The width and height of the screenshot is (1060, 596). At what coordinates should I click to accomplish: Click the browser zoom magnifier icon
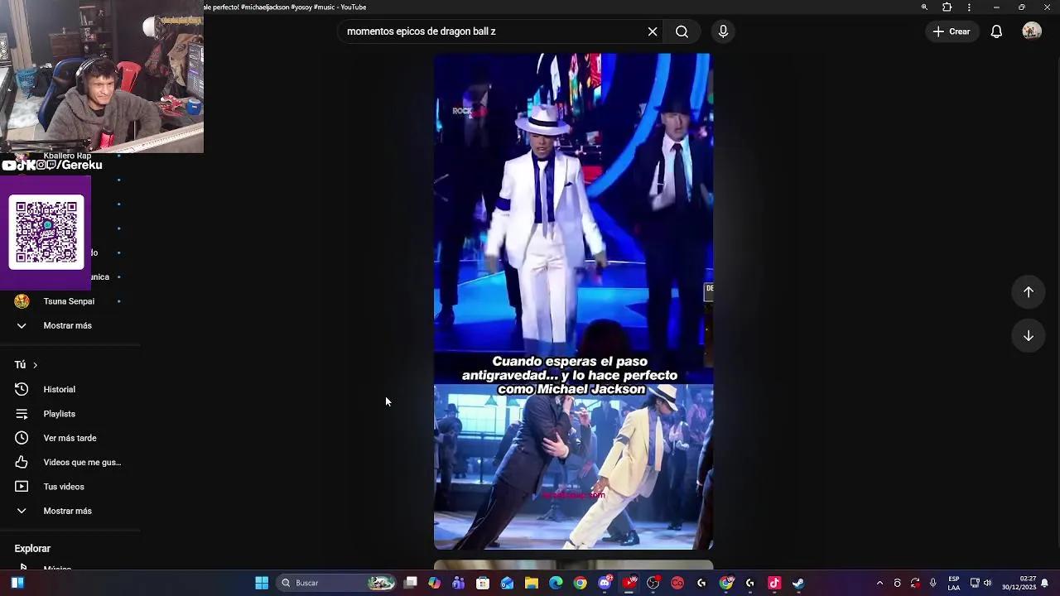tap(924, 7)
